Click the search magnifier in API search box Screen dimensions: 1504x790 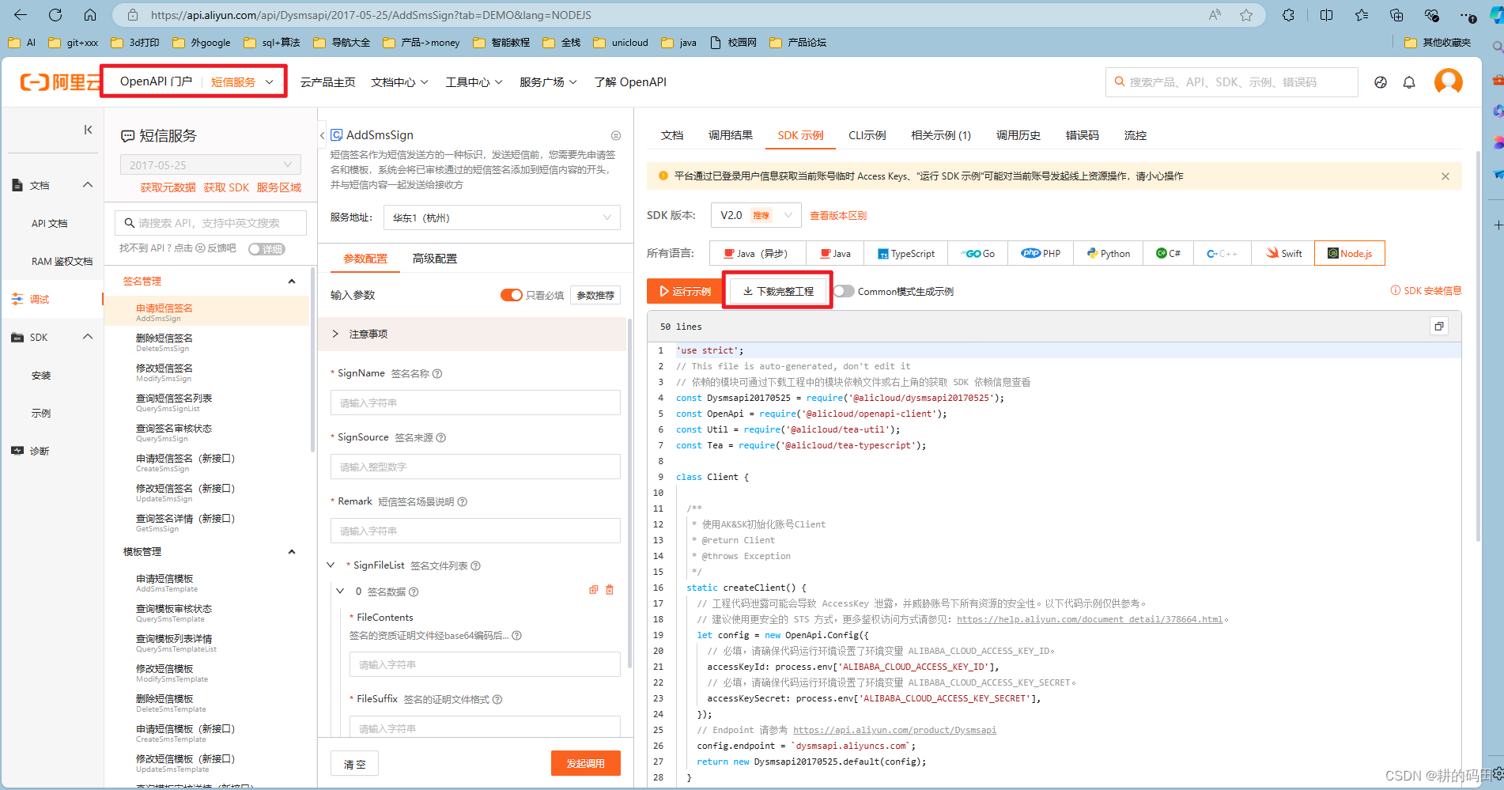click(129, 222)
